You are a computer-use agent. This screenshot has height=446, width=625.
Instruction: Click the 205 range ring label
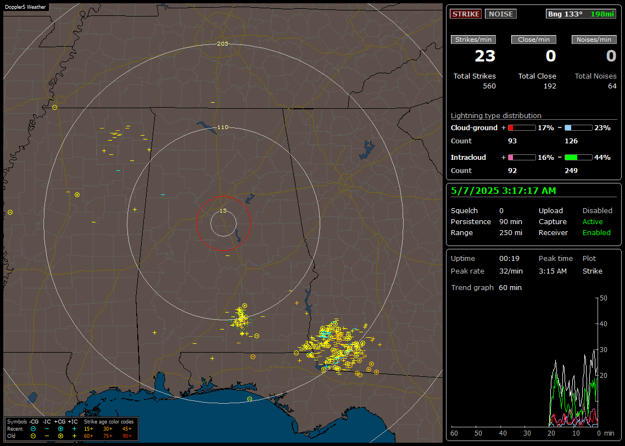(222, 43)
